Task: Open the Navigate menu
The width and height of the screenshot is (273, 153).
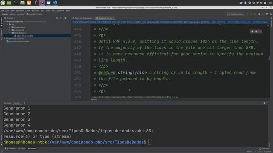Action: point(20,11)
